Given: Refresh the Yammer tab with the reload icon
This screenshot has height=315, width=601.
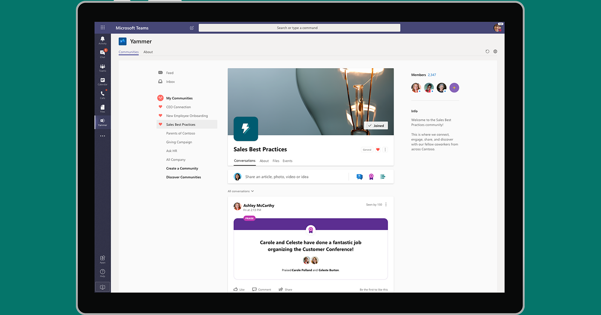Looking at the screenshot, I should click(487, 51).
